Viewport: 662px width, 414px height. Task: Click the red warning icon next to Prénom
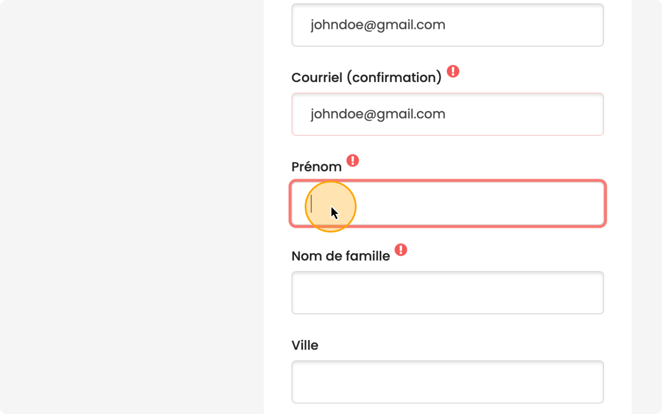tap(353, 160)
